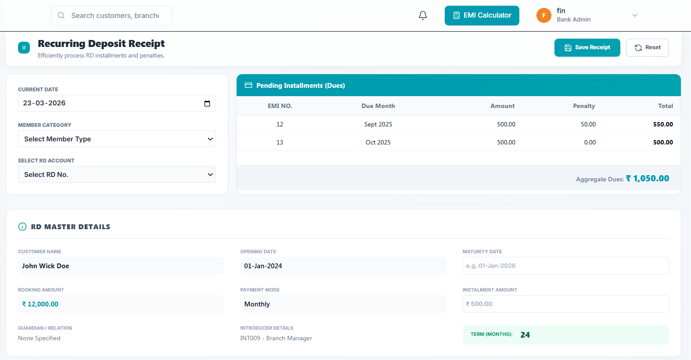Click the card icon in Pending Installments header
This screenshot has width=691, height=360.
click(248, 85)
